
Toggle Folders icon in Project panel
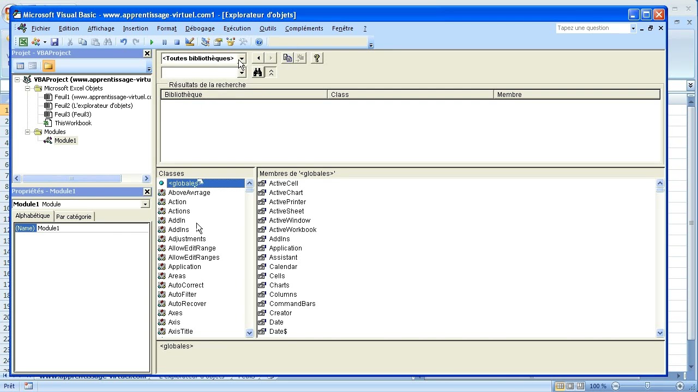pyautogui.click(x=48, y=66)
